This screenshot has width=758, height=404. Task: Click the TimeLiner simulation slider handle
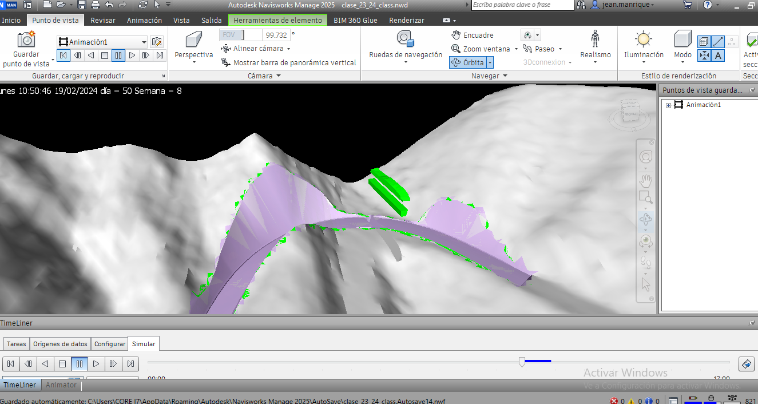click(522, 362)
